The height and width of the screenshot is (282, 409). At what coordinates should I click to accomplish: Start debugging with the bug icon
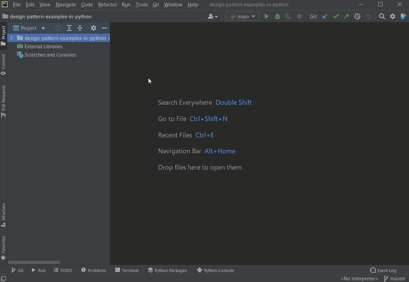tap(278, 16)
